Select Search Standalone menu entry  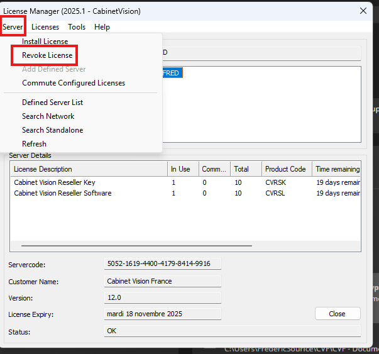pos(52,130)
